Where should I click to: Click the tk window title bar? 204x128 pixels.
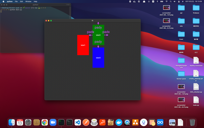coord(92,20)
